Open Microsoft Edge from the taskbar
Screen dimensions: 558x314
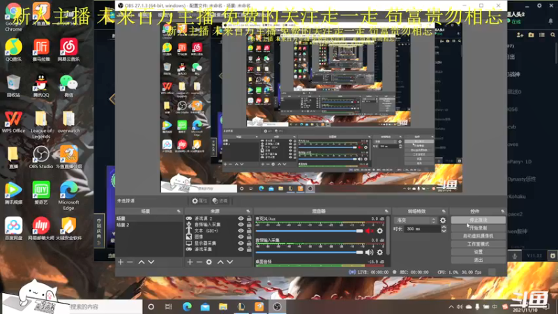pos(187,306)
